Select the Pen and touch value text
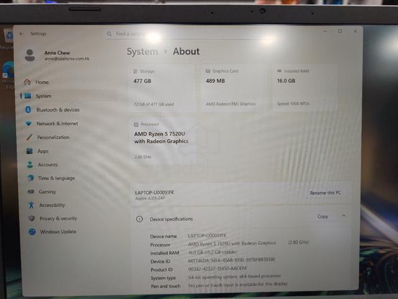The image size is (398, 299). (238, 285)
